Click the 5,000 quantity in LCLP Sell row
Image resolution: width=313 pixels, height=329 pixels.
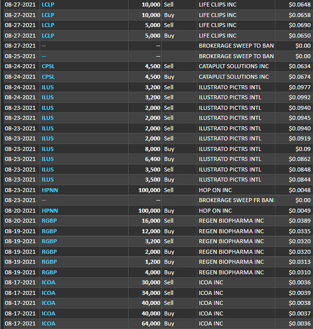pos(153,25)
